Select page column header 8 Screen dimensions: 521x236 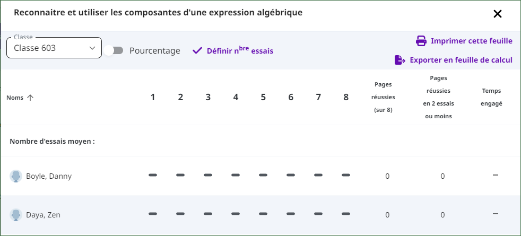click(x=346, y=97)
